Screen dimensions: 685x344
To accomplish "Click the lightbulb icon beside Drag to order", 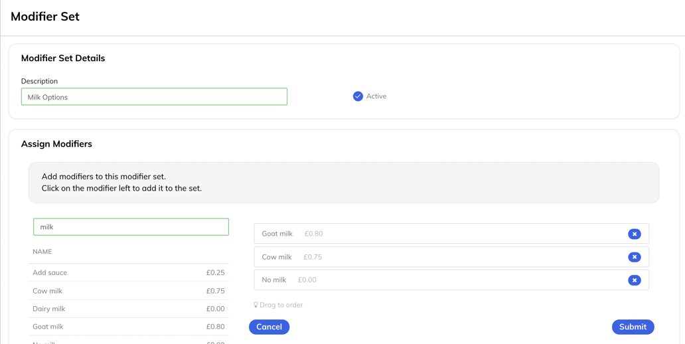I will point(256,305).
